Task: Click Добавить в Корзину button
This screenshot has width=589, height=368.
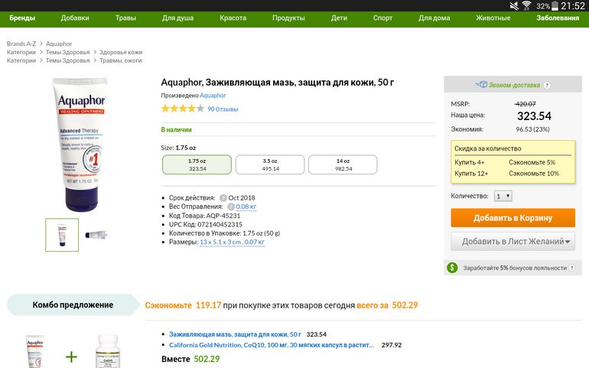Action: (x=513, y=218)
